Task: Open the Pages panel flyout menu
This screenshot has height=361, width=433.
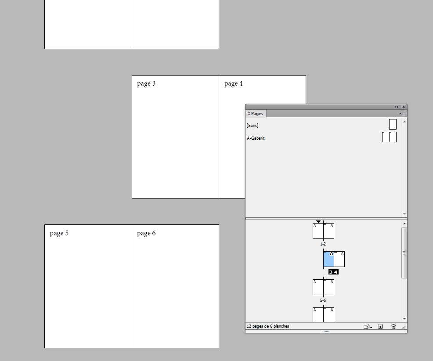Action: click(402, 113)
